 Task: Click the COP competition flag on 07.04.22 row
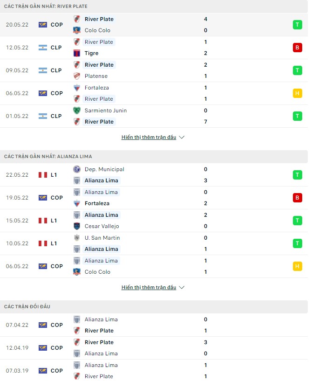tap(43, 325)
